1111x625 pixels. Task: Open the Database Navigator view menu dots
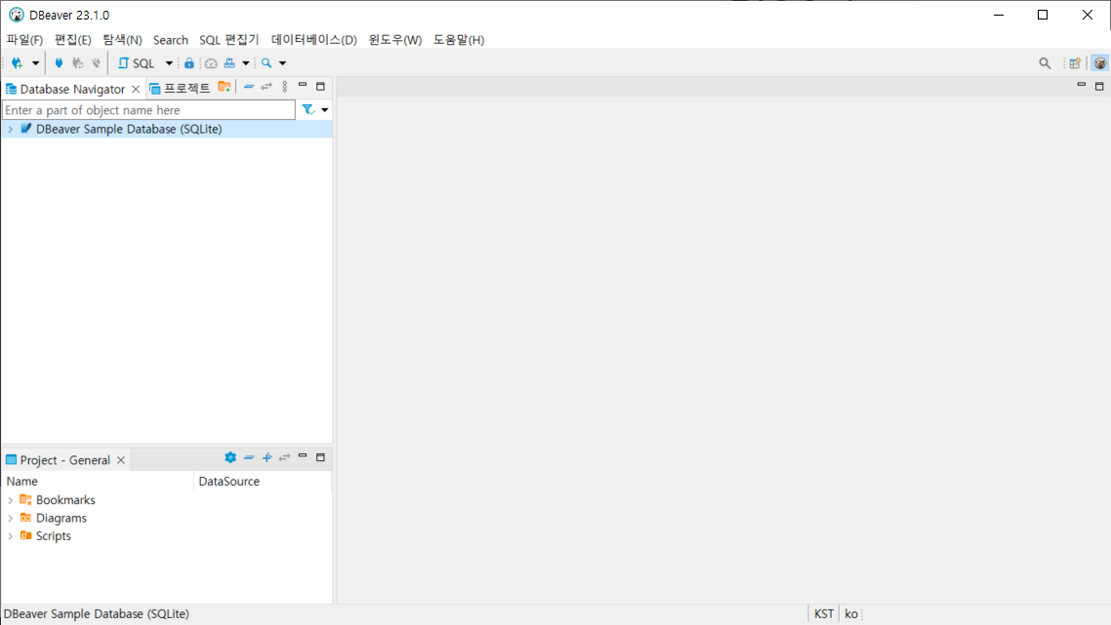285,87
